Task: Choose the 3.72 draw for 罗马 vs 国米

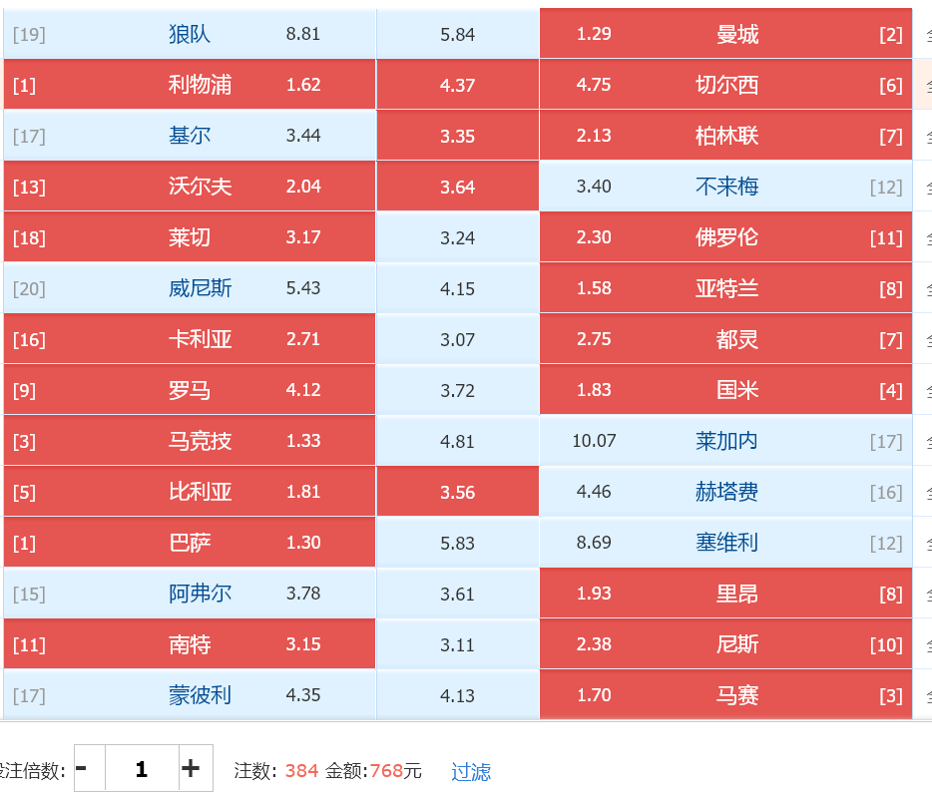Action: [x=458, y=390]
